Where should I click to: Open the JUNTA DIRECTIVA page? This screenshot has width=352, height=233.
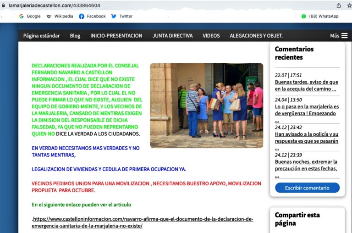[172, 36]
